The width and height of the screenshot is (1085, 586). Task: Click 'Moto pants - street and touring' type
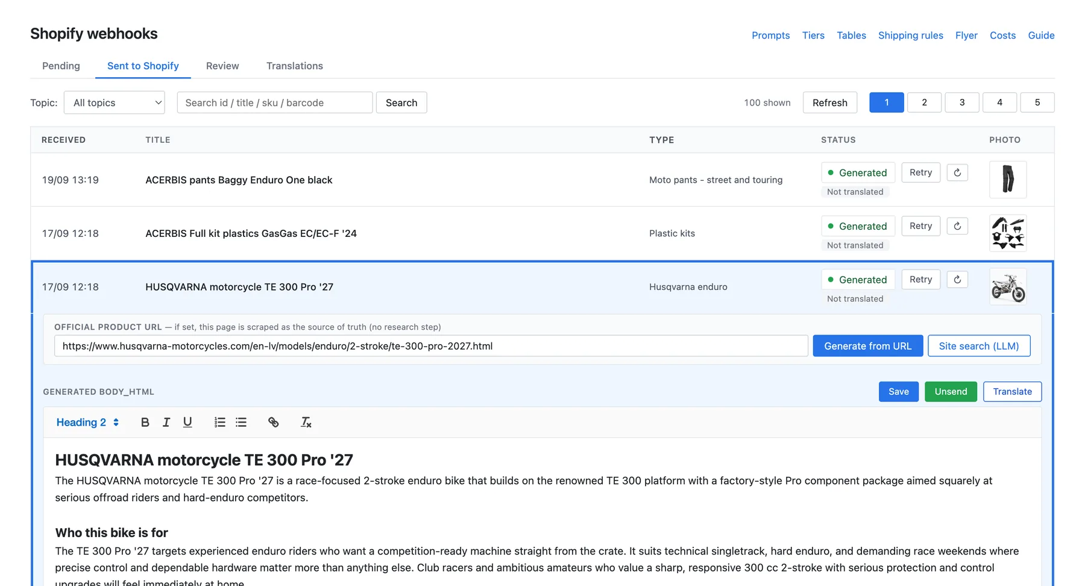tap(715, 180)
